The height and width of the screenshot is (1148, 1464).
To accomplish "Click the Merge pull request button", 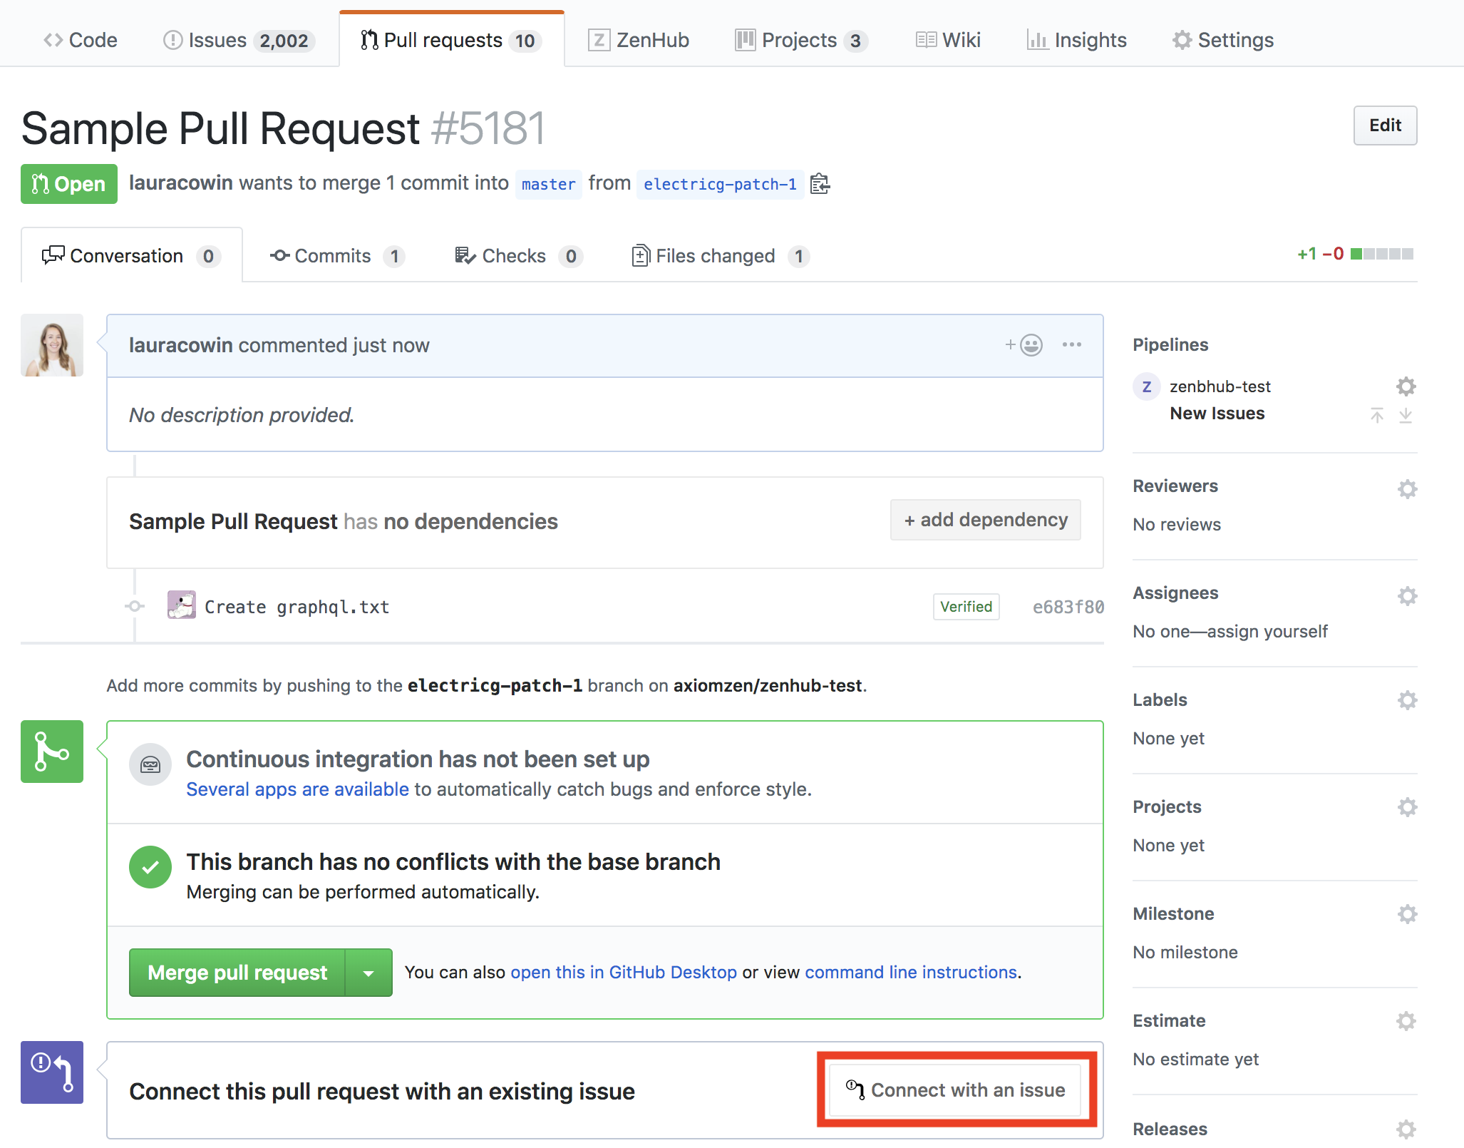I will [x=237, y=973].
